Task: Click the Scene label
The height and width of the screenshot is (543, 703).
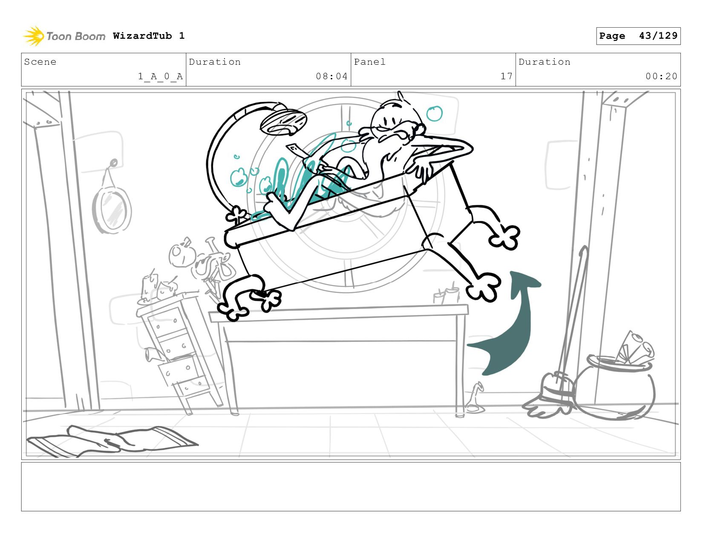Action: tap(40, 62)
